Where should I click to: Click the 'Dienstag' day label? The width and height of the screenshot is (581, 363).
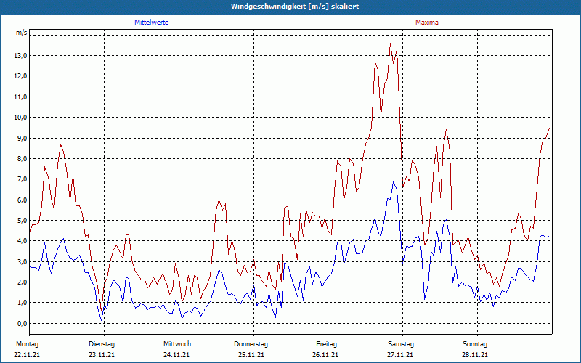click(x=102, y=344)
